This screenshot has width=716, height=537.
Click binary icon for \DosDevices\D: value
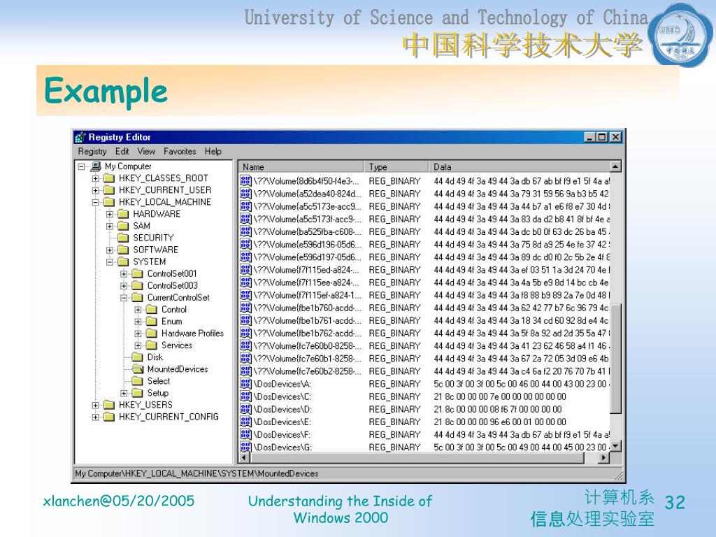[245, 409]
